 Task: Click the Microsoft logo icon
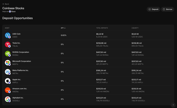tap(8, 63)
